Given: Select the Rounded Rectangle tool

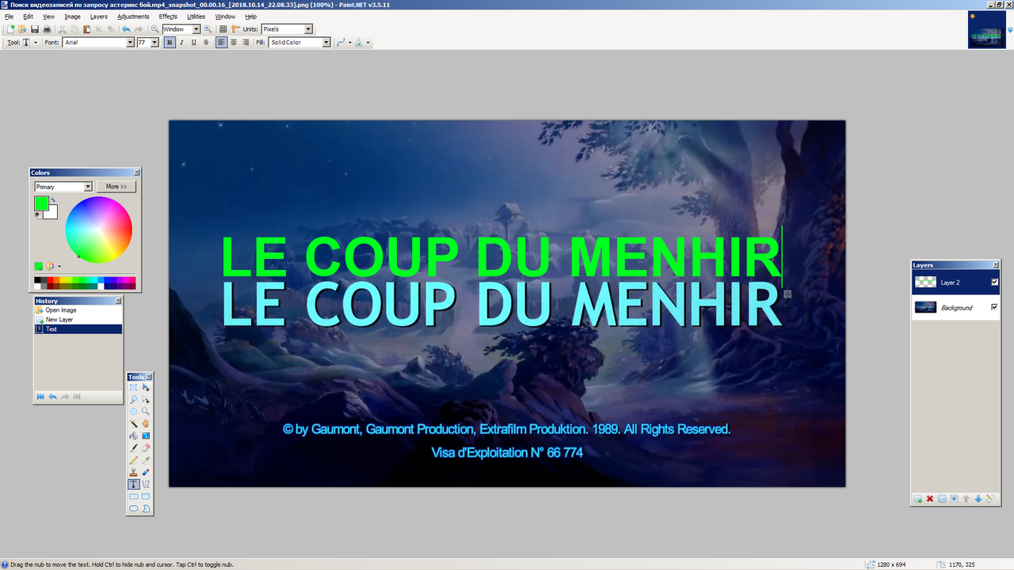Looking at the screenshot, I should [146, 496].
